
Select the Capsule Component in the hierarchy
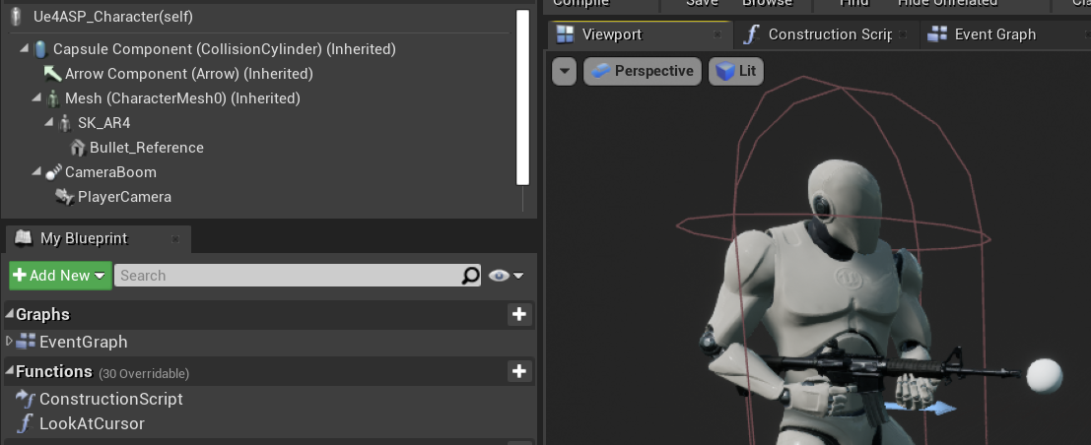tap(224, 49)
